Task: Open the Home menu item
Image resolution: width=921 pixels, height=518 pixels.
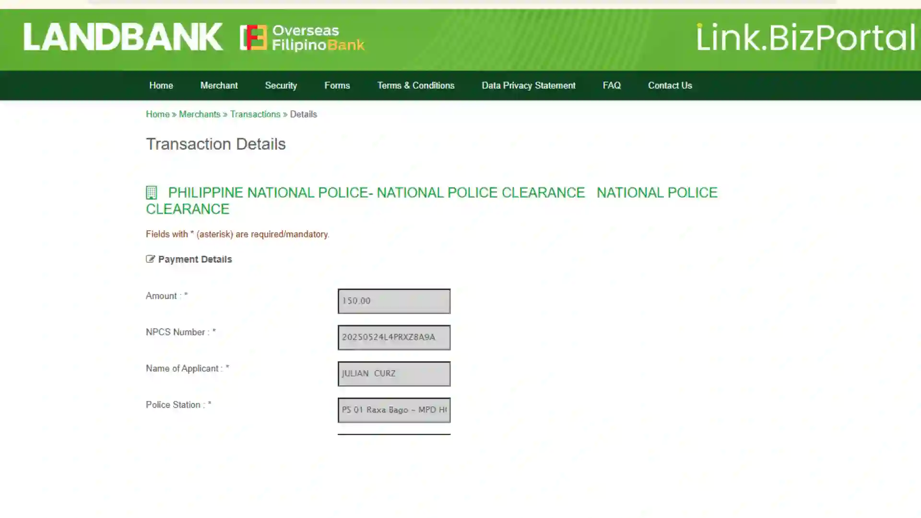Action: click(x=161, y=85)
